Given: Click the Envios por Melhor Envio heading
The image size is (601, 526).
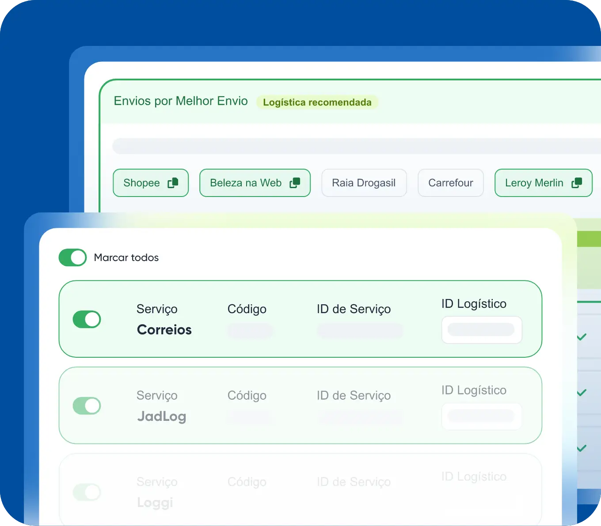Looking at the screenshot, I should (x=181, y=101).
